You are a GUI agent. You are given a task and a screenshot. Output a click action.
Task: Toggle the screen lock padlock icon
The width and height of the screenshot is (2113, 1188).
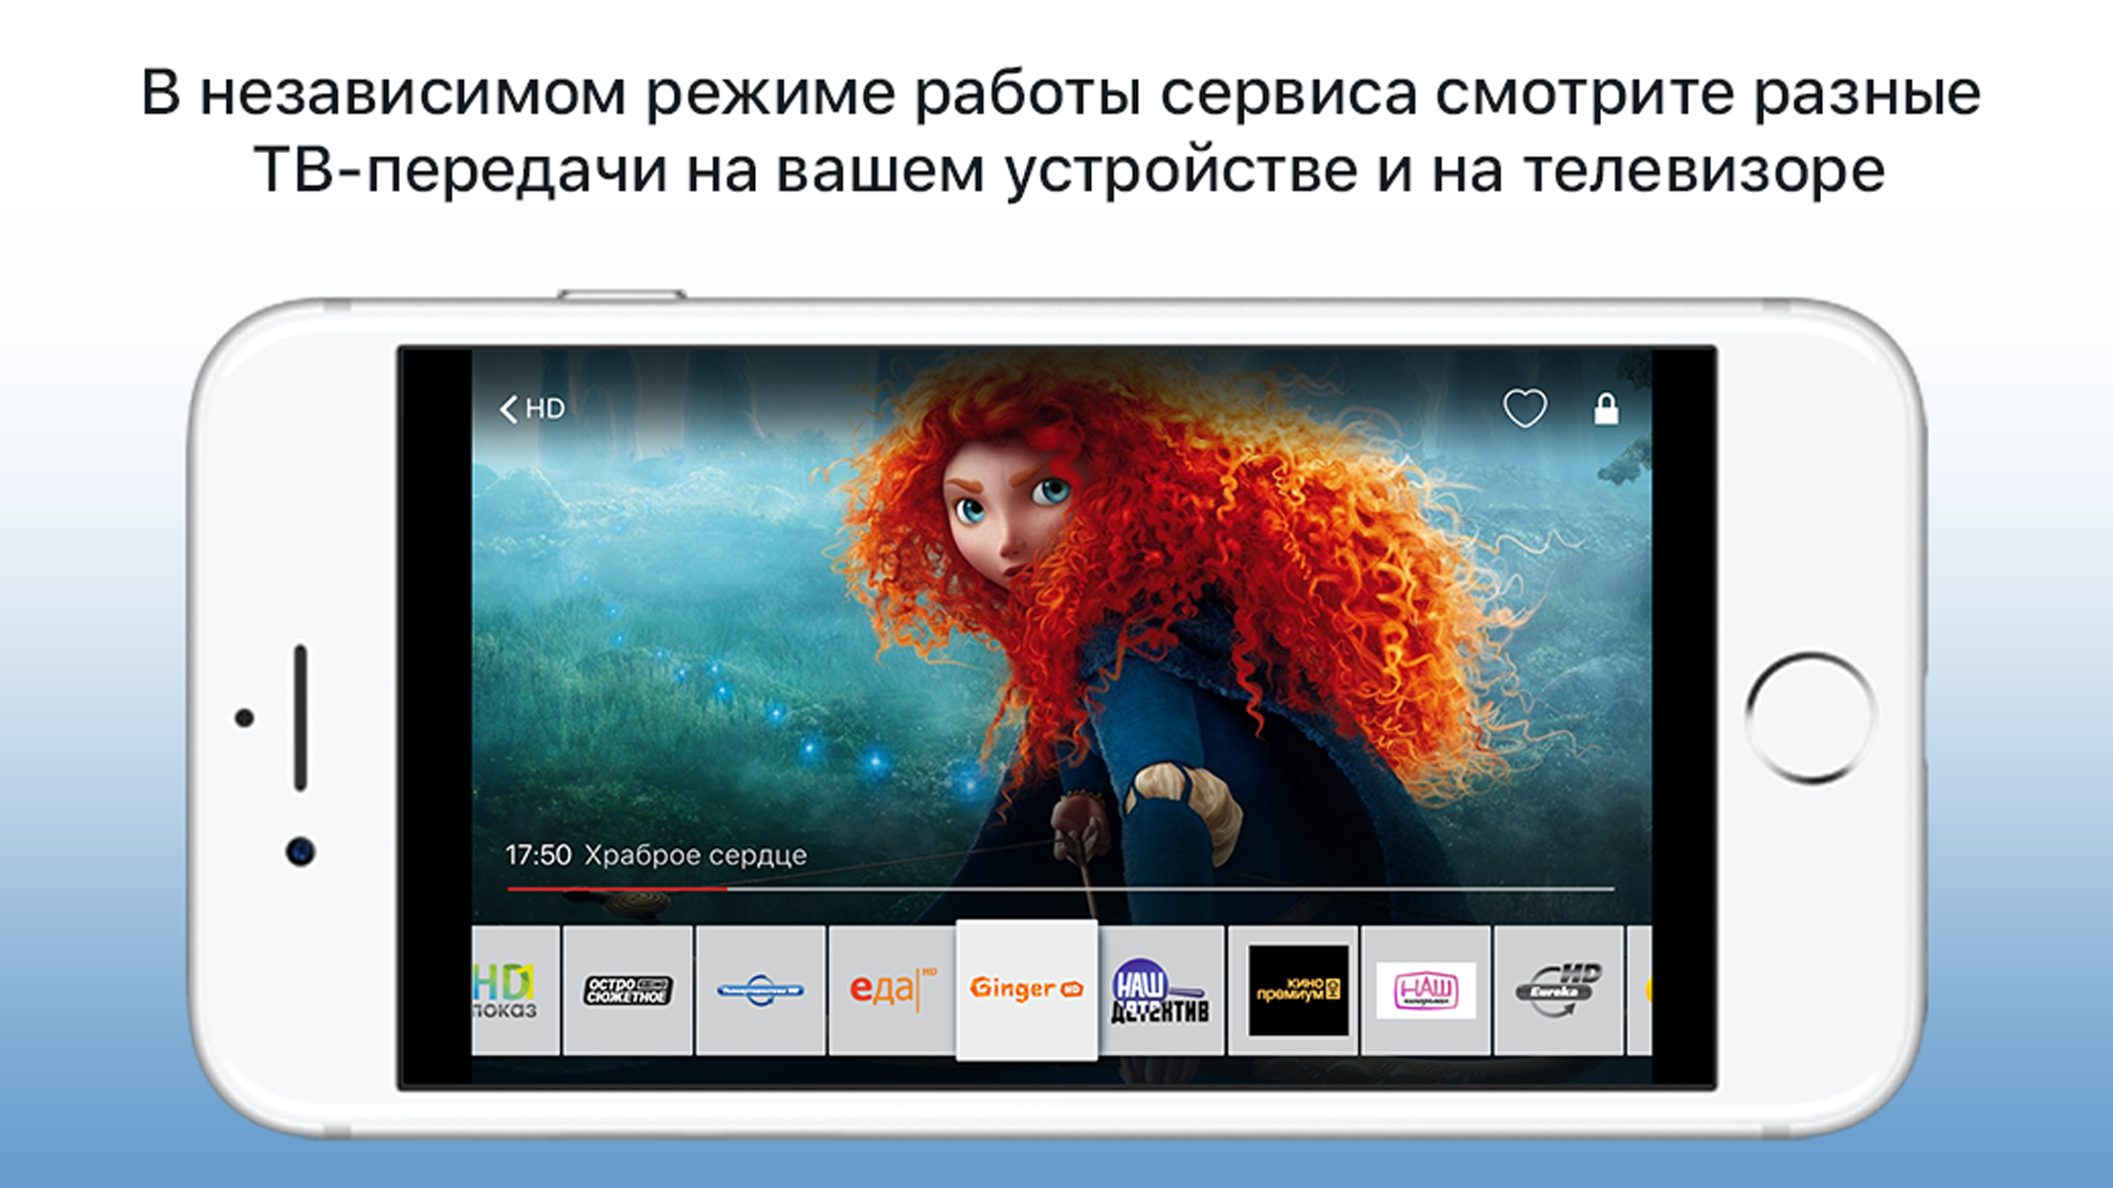pyautogui.click(x=1606, y=409)
